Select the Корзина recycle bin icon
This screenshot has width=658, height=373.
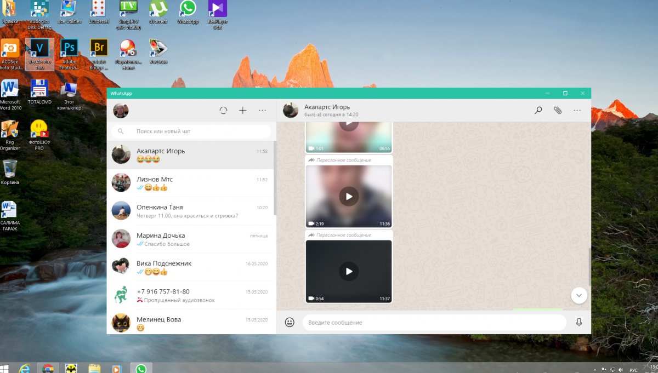point(10,173)
